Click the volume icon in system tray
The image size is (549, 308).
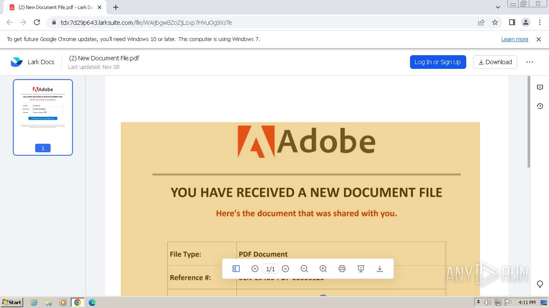(x=488, y=302)
